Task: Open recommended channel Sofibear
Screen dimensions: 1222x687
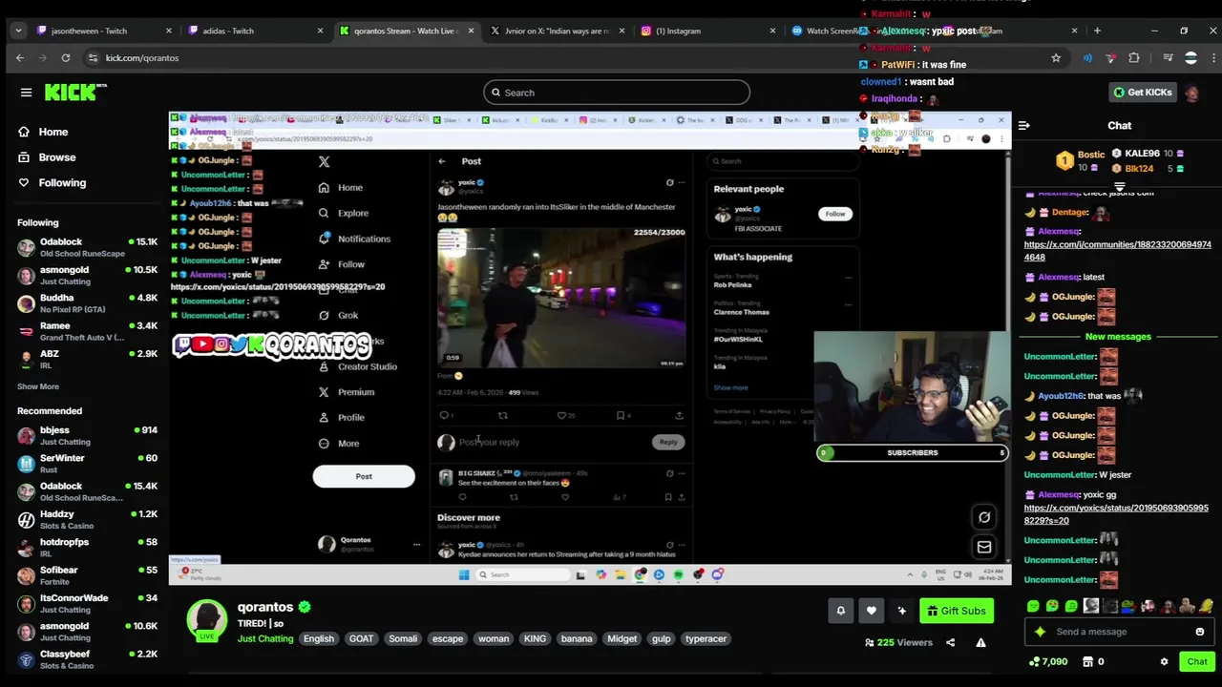Action: pos(87,575)
